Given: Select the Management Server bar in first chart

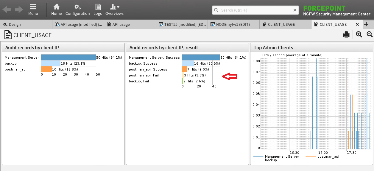Looking at the screenshot, I should (x=68, y=57).
